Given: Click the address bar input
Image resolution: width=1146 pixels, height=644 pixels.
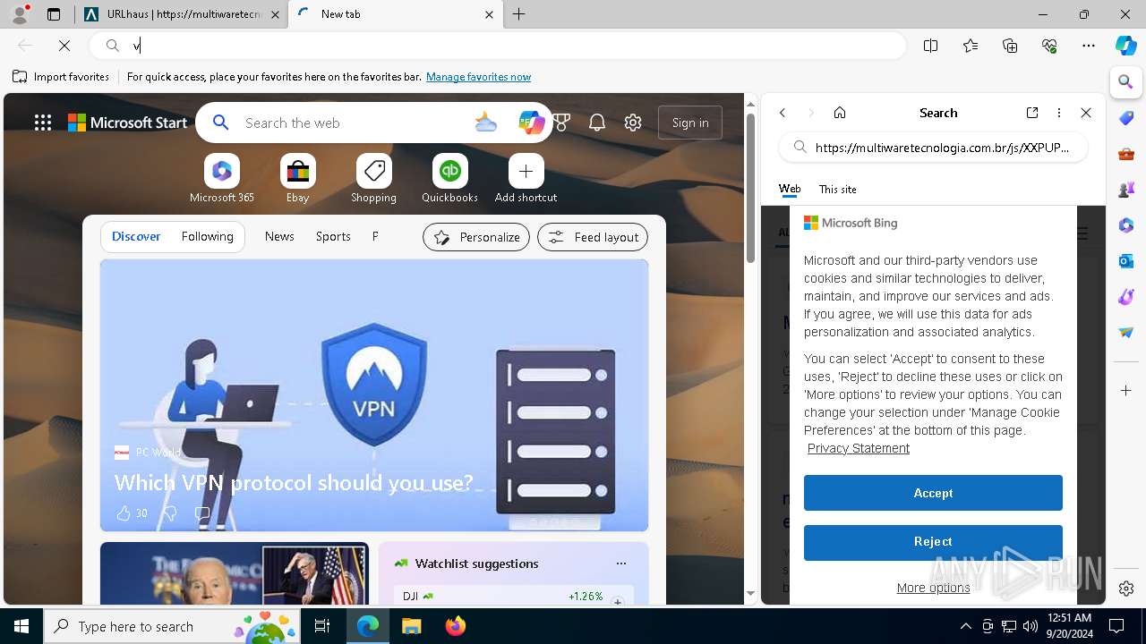Looking at the screenshot, I should click(497, 46).
